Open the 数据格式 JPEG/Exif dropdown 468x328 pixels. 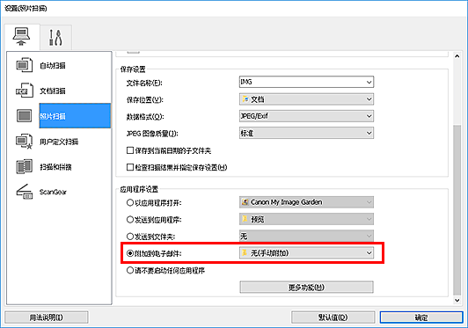(x=306, y=116)
